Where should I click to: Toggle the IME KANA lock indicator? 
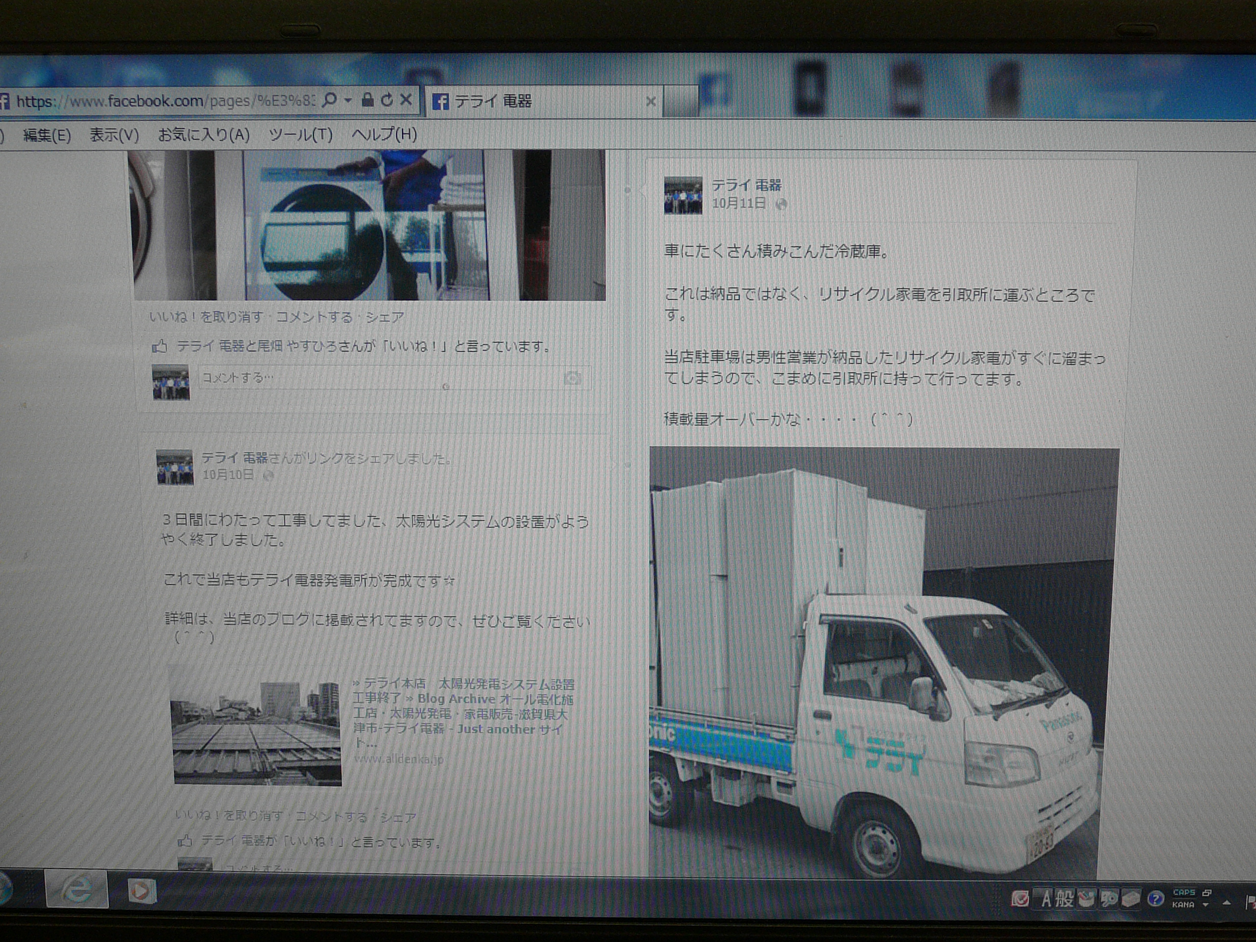(x=1183, y=905)
